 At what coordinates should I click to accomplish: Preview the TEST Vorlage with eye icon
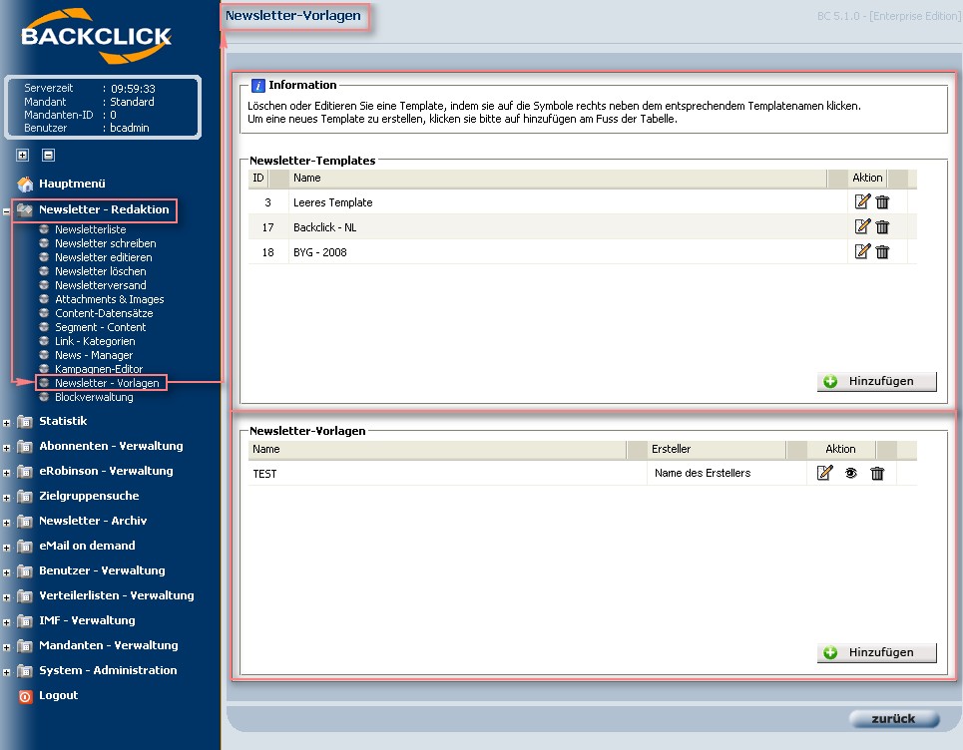(x=850, y=473)
